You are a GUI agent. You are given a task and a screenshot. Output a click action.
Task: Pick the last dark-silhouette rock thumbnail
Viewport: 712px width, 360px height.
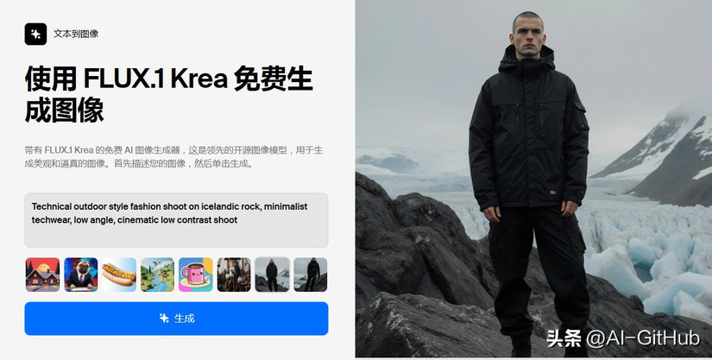coord(311,275)
